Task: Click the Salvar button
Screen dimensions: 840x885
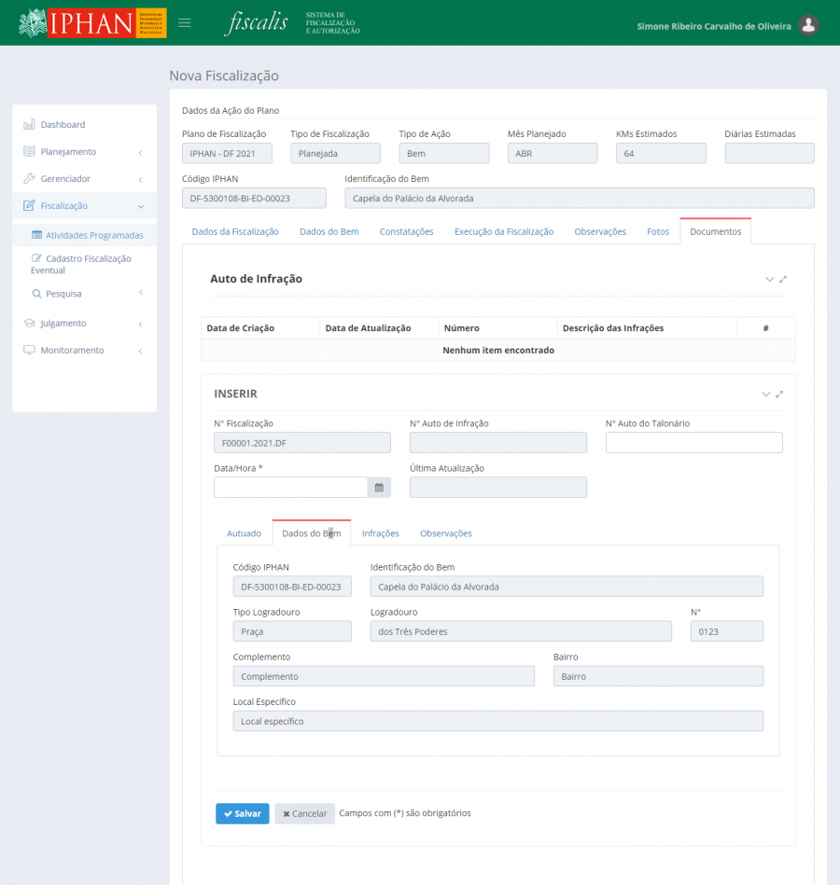Action: tap(242, 813)
